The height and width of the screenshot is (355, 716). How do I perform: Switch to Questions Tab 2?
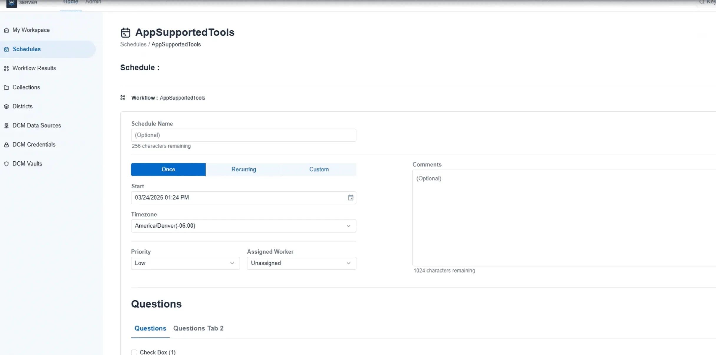click(x=198, y=328)
